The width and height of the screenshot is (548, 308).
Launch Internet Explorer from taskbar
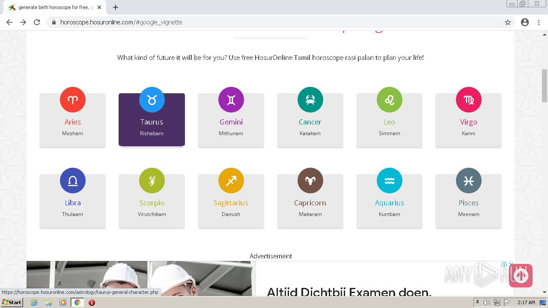click(x=34, y=302)
